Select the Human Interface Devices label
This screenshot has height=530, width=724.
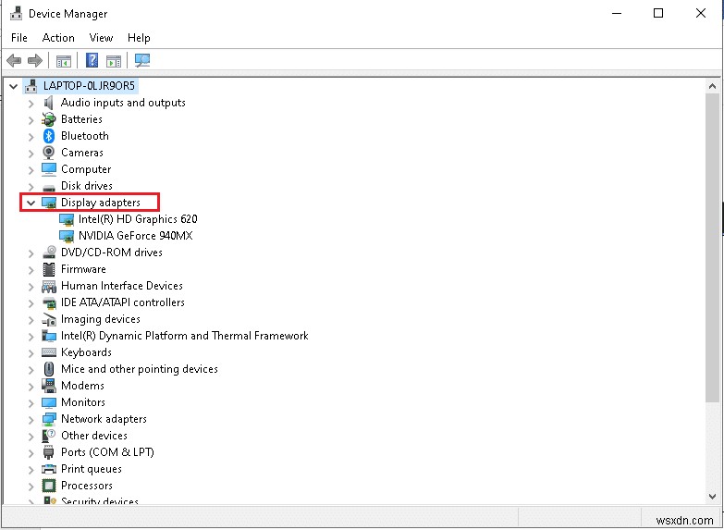pos(122,286)
